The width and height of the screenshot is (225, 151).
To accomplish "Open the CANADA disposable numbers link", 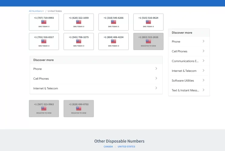I will [x=108, y=147].
